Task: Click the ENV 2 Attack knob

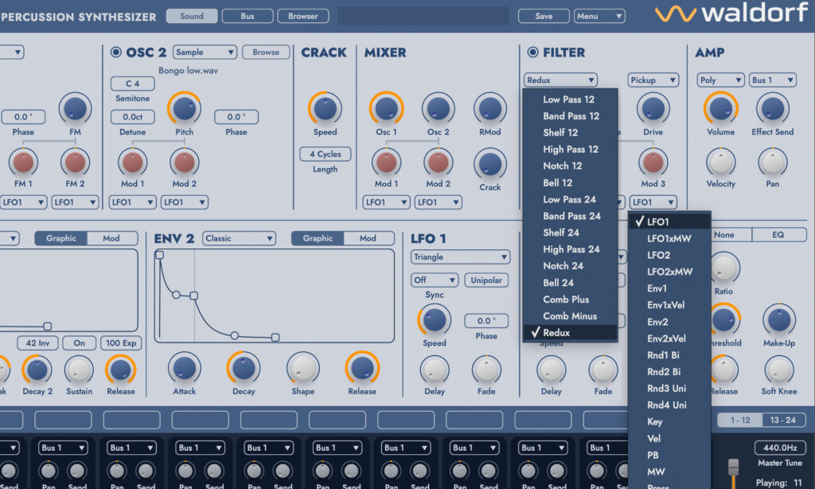Action: (x=184, y=368)
